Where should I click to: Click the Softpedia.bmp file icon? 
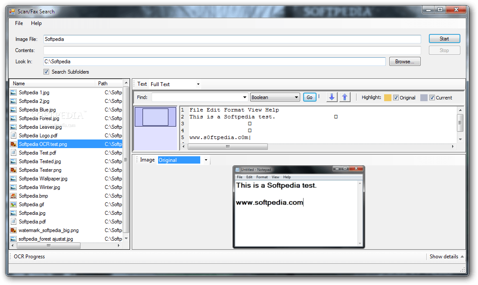pyautogui.click(x=13, y=196)
